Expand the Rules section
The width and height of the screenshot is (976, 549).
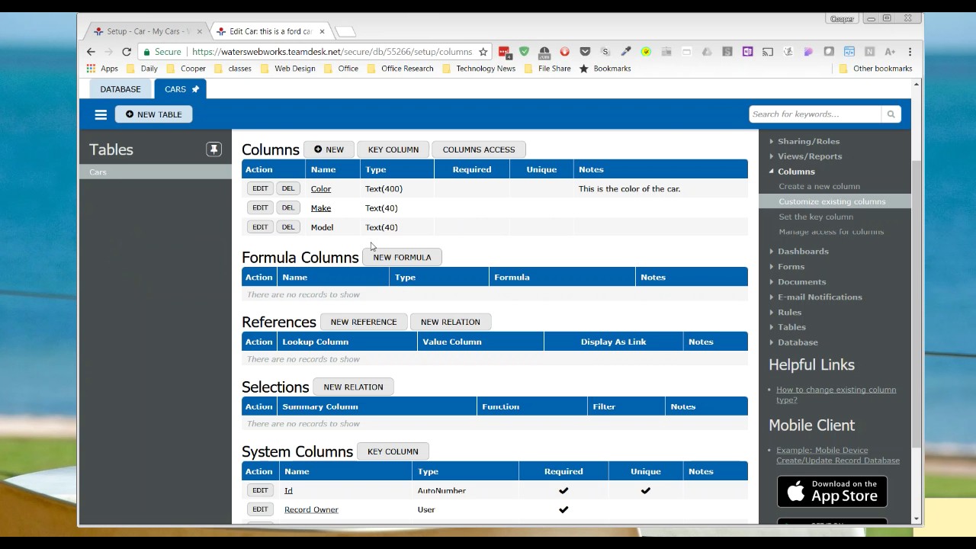[x=789, y=313]
